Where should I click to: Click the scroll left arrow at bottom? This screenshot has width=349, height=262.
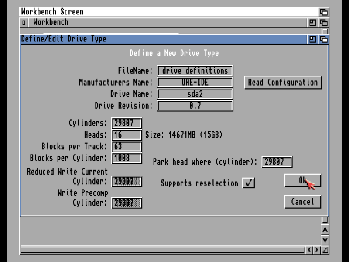click(x=308, y=250)
